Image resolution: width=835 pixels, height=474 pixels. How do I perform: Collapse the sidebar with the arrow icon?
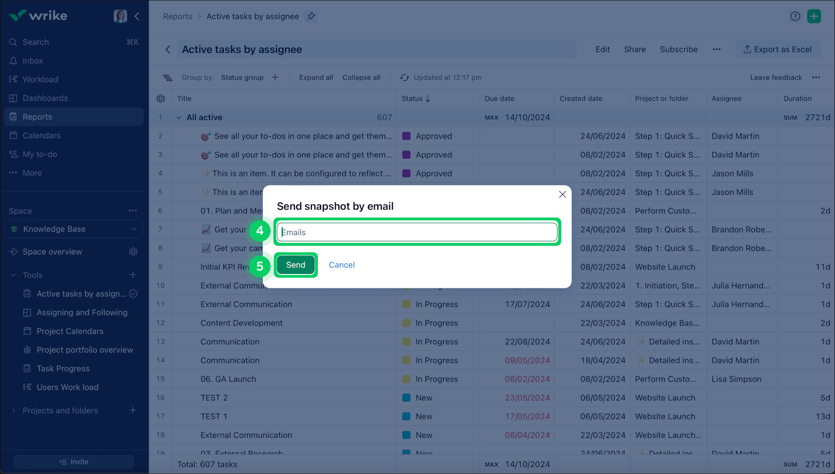pyautogui.click(x=137, y=16)
